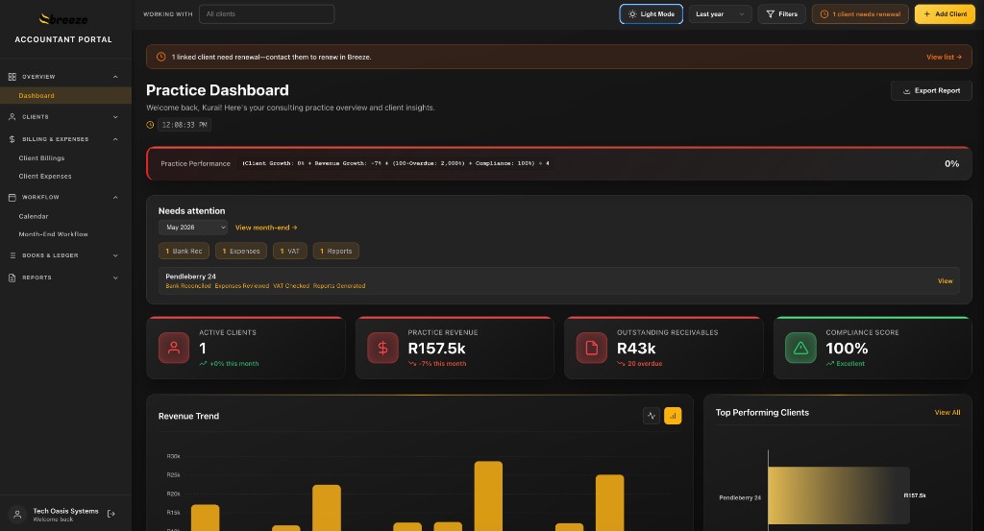
Task: Click the Clients person icon in sidebar
Action: [12, 116]
